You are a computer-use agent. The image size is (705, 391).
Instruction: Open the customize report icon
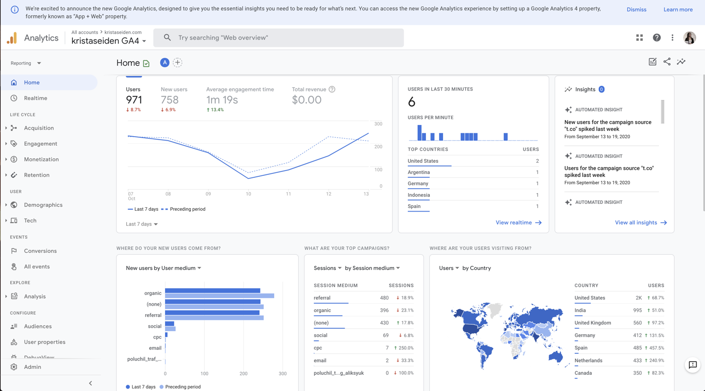(652, 62)
